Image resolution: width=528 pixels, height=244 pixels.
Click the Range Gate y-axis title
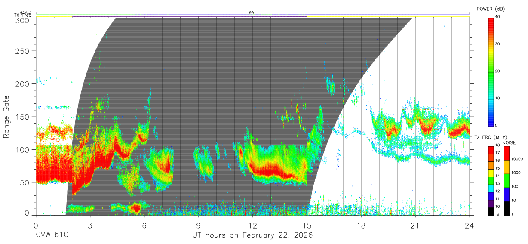(6, 117)
